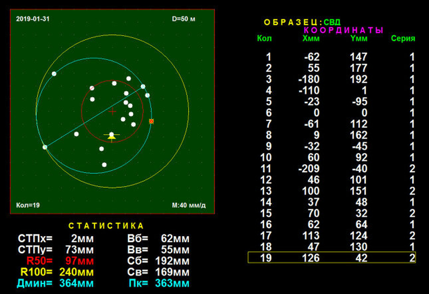Select the far upper-left white hit dot
The height and width of the screenshot is (294, 429).
54,73
